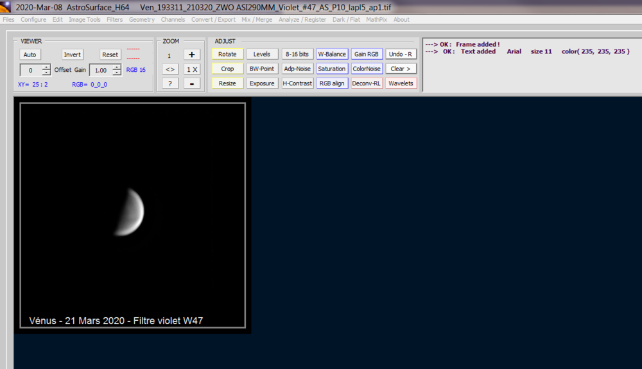Open the About menu
Viewport: 642px width, 369px height.
(401, 19)
